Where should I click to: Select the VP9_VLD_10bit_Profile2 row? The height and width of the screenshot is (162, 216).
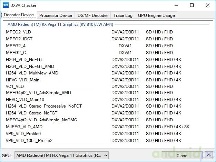point(29,141)
